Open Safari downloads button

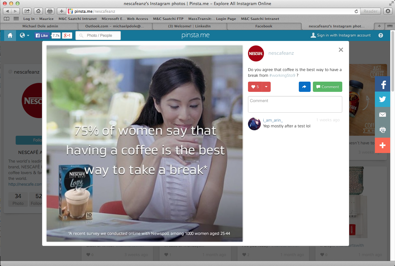pos(388,11)
